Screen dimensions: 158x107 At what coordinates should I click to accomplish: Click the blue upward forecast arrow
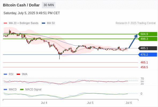click(133, 41)
